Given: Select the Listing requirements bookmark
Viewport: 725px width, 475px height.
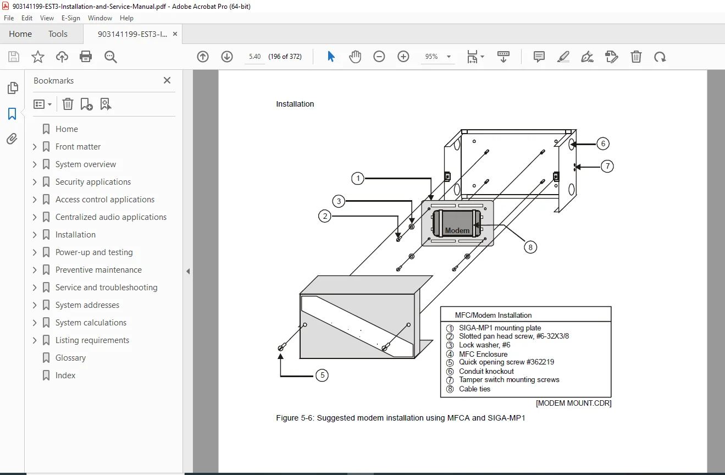Looking at the screenshot, I should [x=92, y=340].
